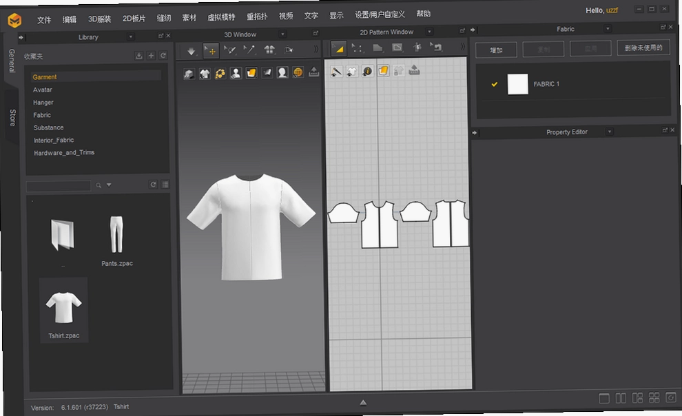Click the application logo at top left
The height and width of the screenshot is (416, 682).
tap(14, 20)
